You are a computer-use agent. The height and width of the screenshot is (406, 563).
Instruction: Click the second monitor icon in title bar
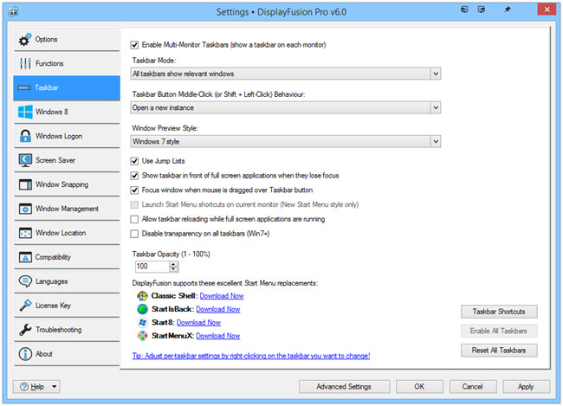click(482, 10)
